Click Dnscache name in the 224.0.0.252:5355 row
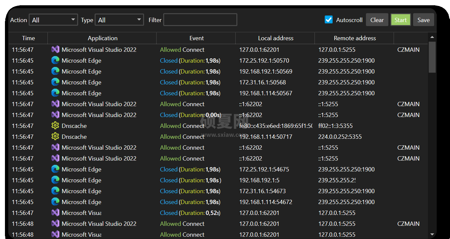This screenshot has width=450, height=239. pos(74,137)
